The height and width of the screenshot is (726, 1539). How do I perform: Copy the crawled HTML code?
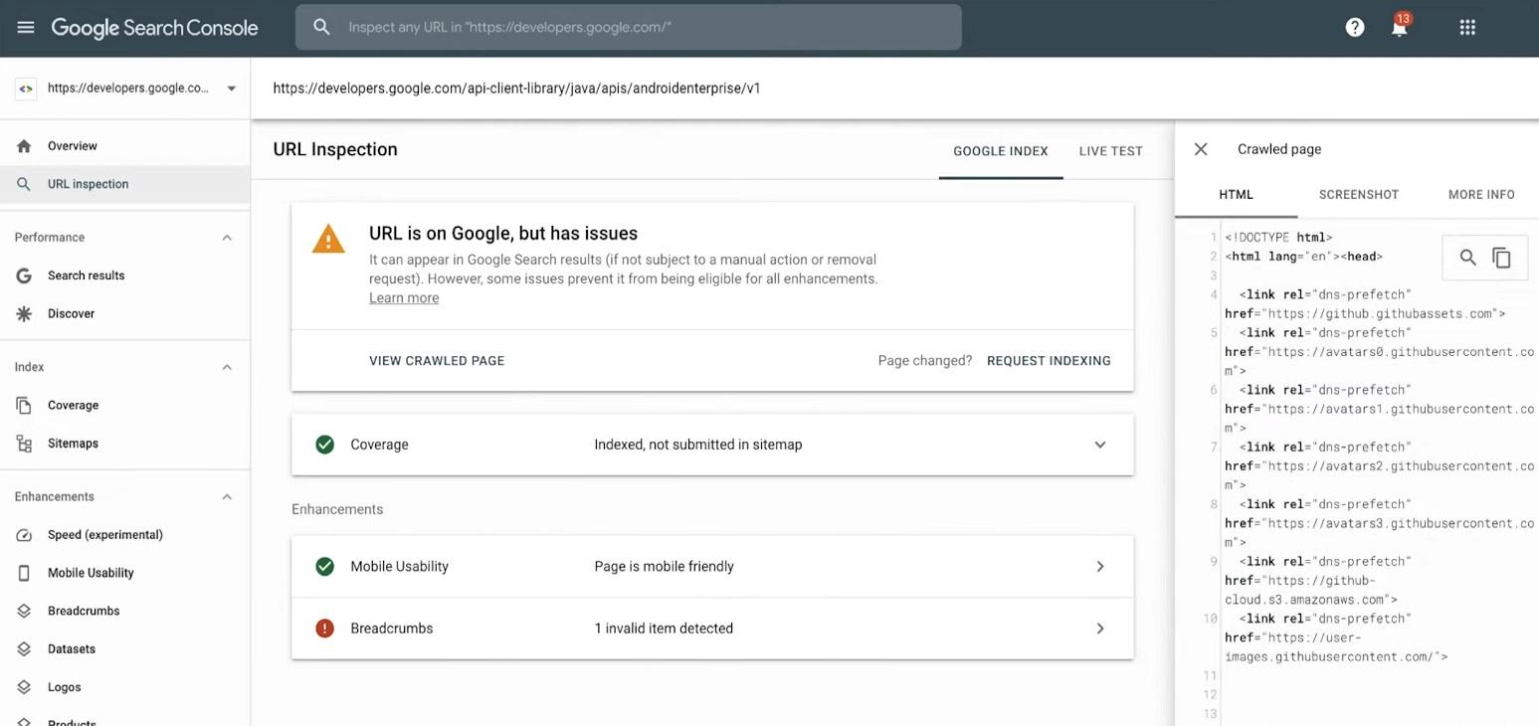pyautogui.click(x=1501, y=258)
